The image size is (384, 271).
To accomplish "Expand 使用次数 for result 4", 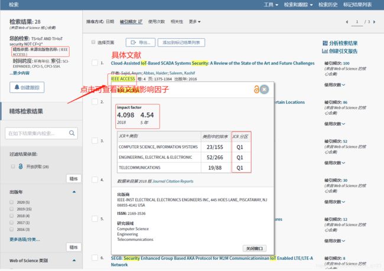I will click(334, 202).
